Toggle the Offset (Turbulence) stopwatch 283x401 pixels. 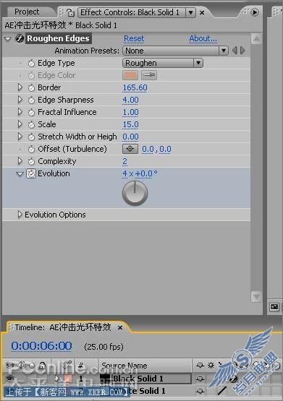pos(31,149)
